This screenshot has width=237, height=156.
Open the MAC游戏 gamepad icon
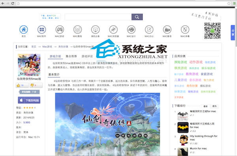60,30
